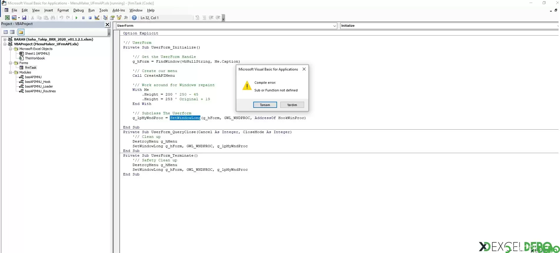560x253 pixels.
Task: Click the blue Help question mark icon
Action: (x=134, y=18)
